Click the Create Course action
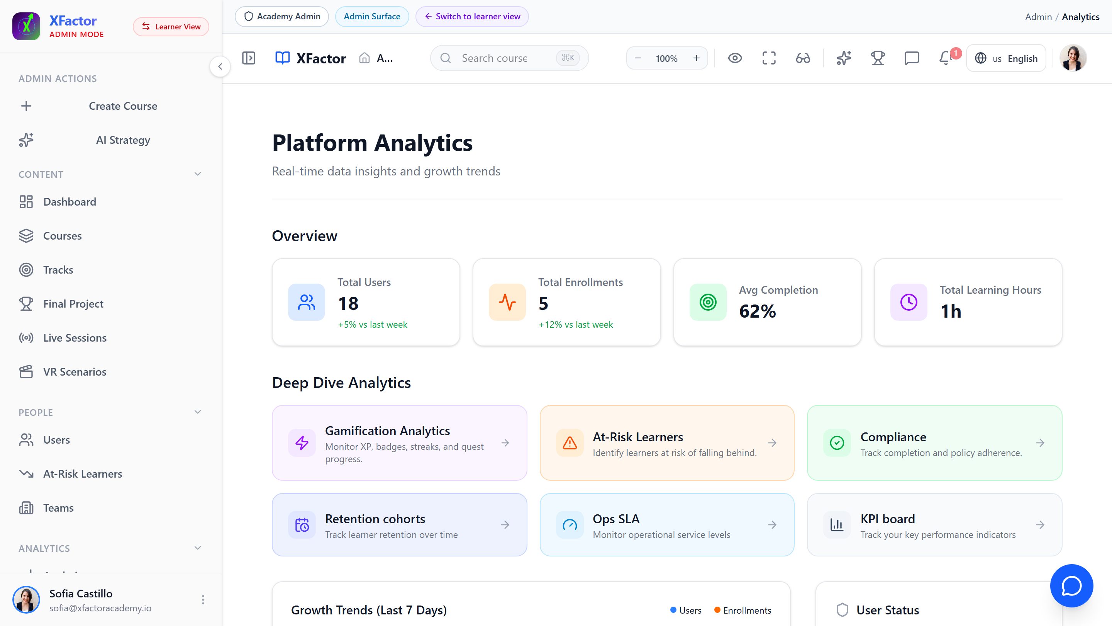Viewport: 1112px width, 626px height. (x=111, y=106)
